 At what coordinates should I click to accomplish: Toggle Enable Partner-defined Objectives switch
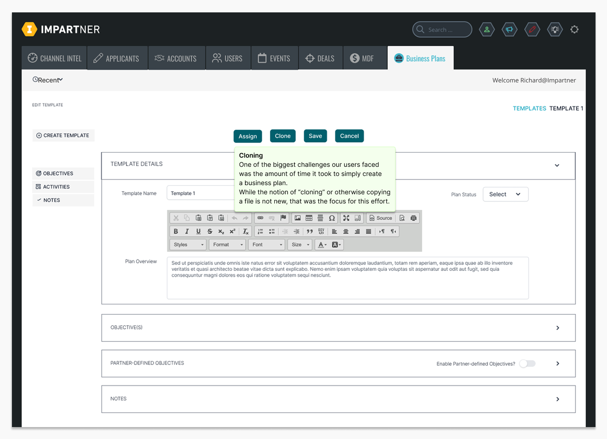coord(527,363)
